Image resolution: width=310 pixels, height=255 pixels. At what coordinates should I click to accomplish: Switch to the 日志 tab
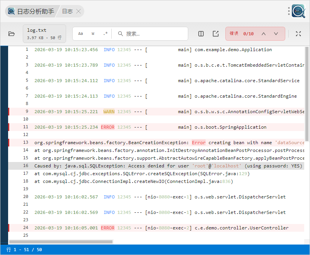(x=67, y=11)
